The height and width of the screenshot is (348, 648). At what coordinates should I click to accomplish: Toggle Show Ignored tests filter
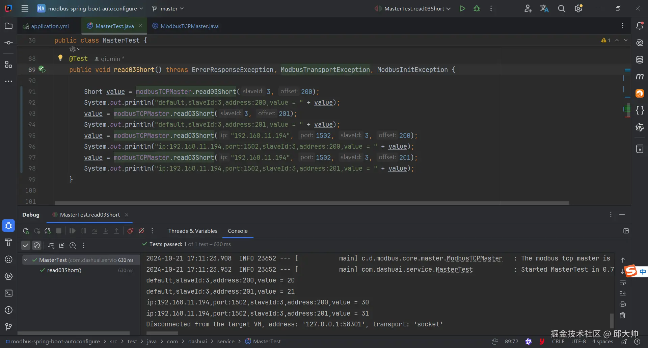pyautogui.click(x=37, y=245)
